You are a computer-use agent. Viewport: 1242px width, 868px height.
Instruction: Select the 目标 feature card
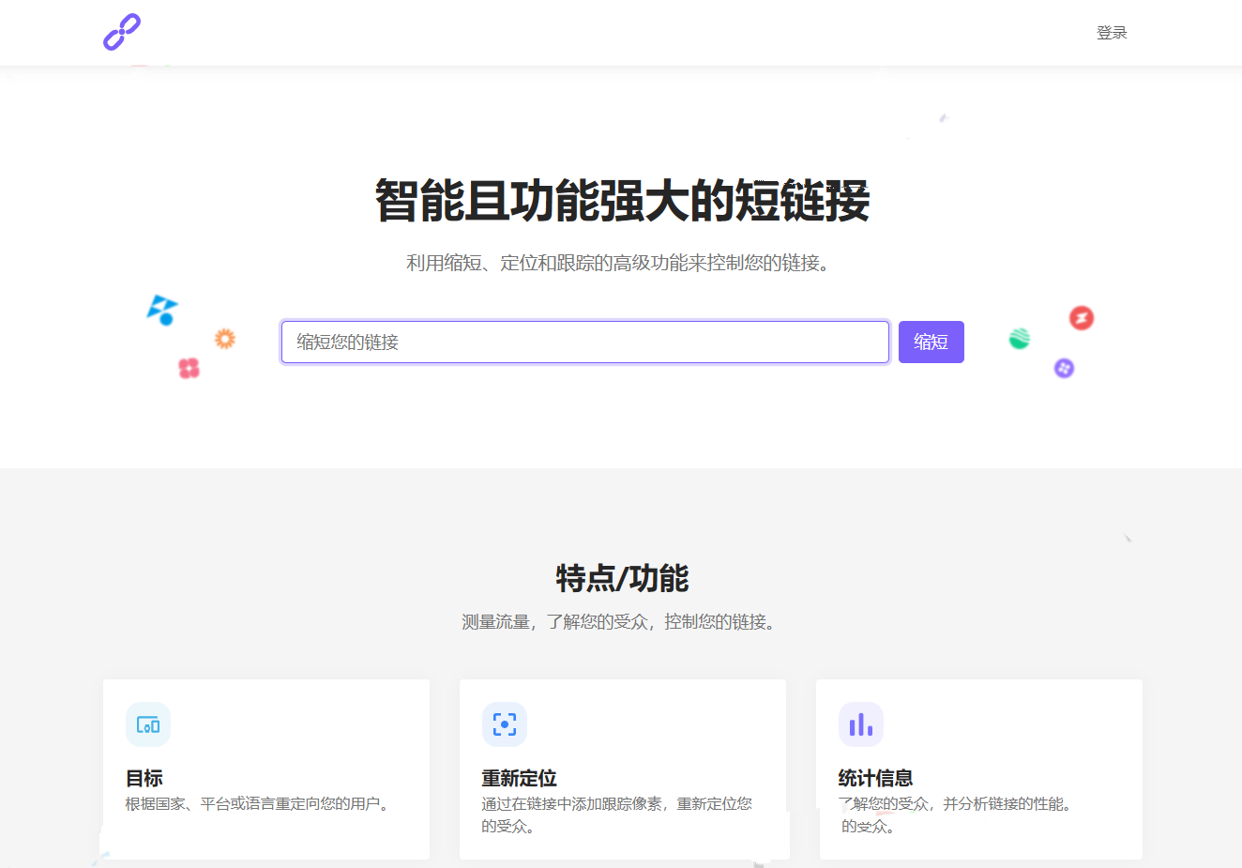point(265,769)
